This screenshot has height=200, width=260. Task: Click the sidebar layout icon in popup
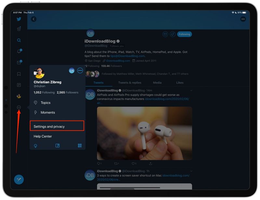(58, 146)
